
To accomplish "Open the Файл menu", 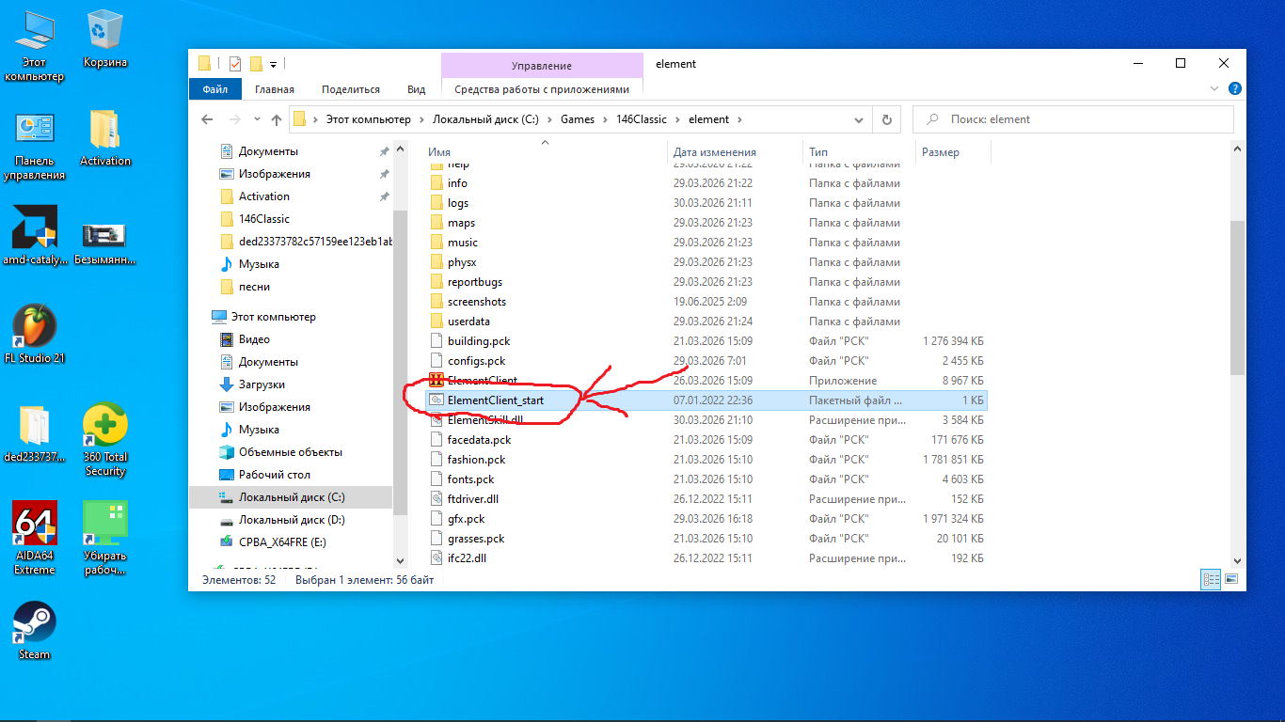I will (214, 89).
